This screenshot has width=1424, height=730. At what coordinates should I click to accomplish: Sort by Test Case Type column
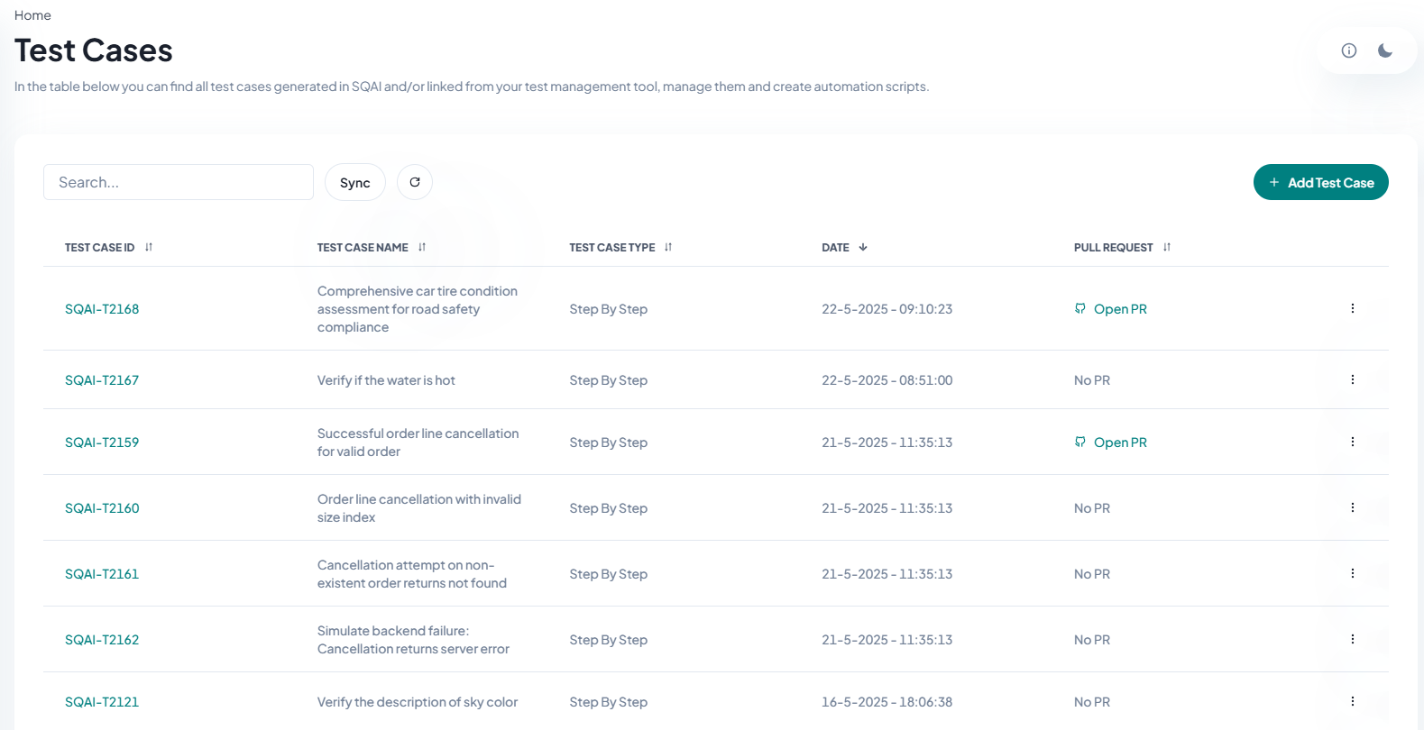coord(668,247)
